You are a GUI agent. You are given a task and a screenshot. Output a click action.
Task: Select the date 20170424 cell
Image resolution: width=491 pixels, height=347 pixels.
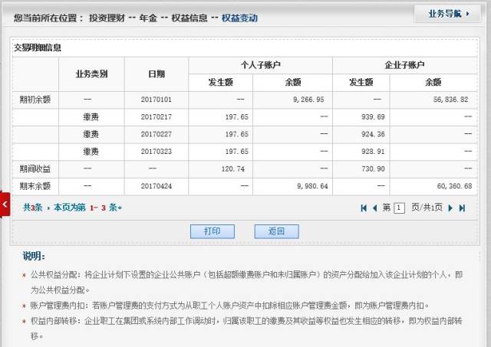click(157, 186)
